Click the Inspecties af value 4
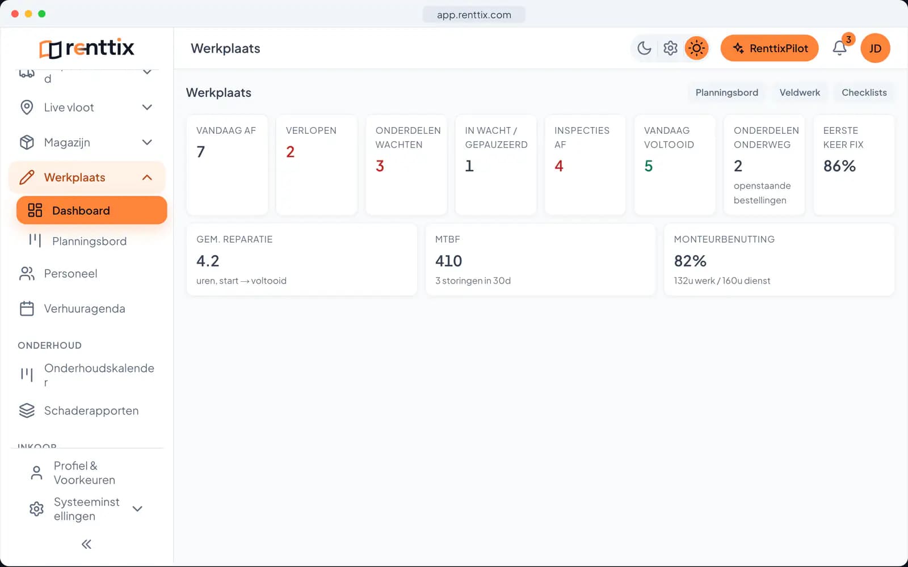Screen dimensions: 908x567 coord(559,166)
